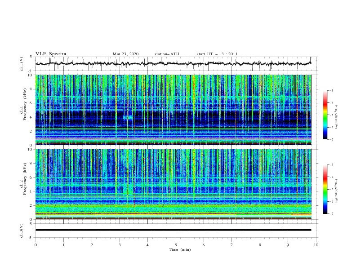This screenshot has height=275, width=356.
Task: Click the "start UT = 3:20:1" text
Action: pyautogui.click(x=217, y=54)
